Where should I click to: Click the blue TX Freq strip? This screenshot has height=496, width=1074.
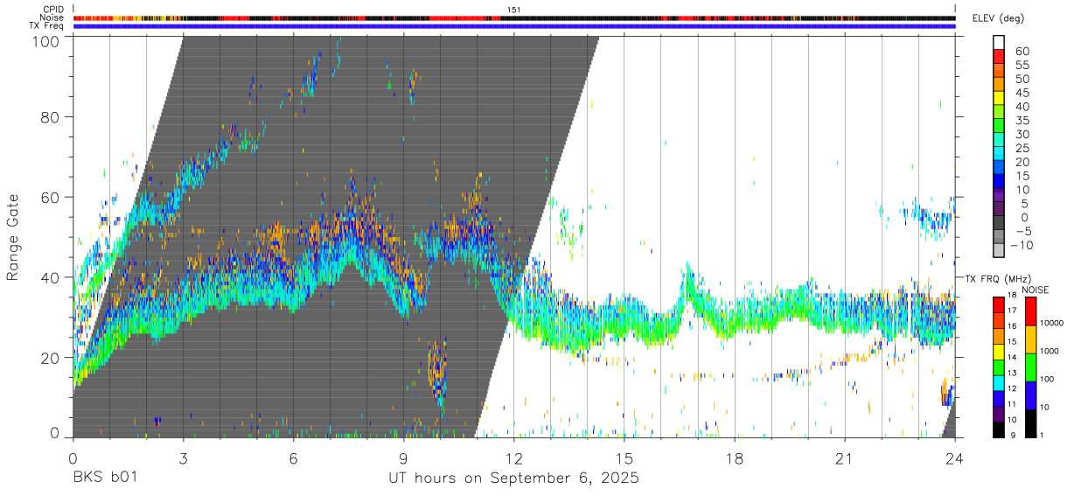pyautogui.click(x=514, y=26)
